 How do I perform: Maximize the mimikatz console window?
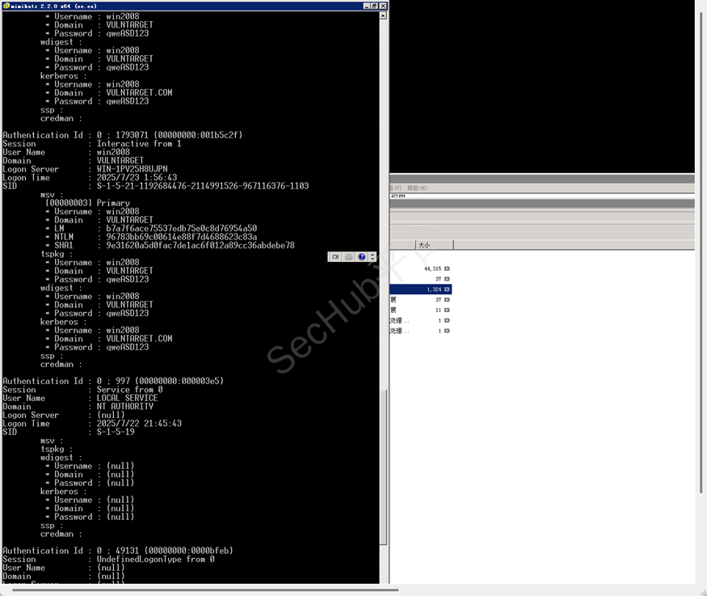click(x=374, y=6)
